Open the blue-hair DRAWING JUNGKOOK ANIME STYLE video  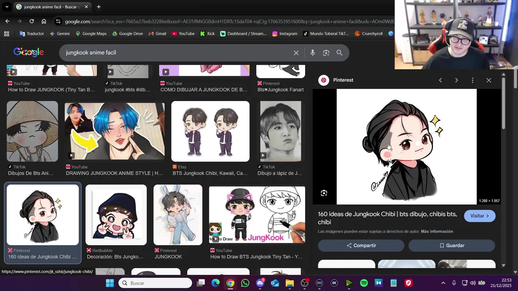tap(115, 131)
